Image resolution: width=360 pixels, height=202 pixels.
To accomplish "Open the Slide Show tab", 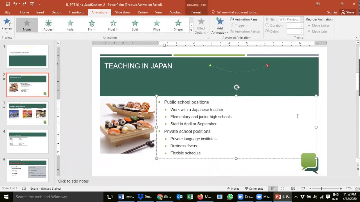I will 123,12.
